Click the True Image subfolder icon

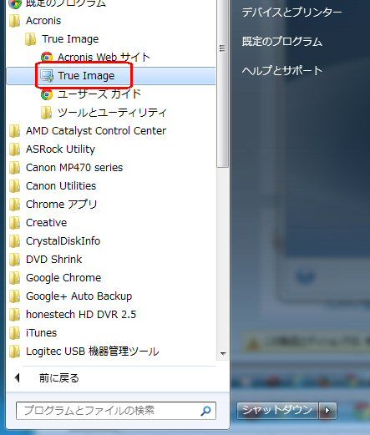point(31,39)
